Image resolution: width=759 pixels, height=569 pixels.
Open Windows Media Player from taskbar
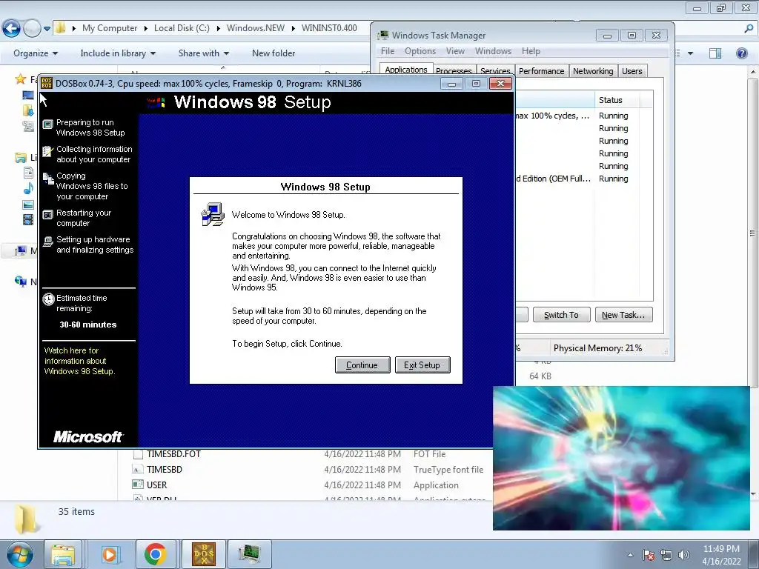[x=110, y=554]
